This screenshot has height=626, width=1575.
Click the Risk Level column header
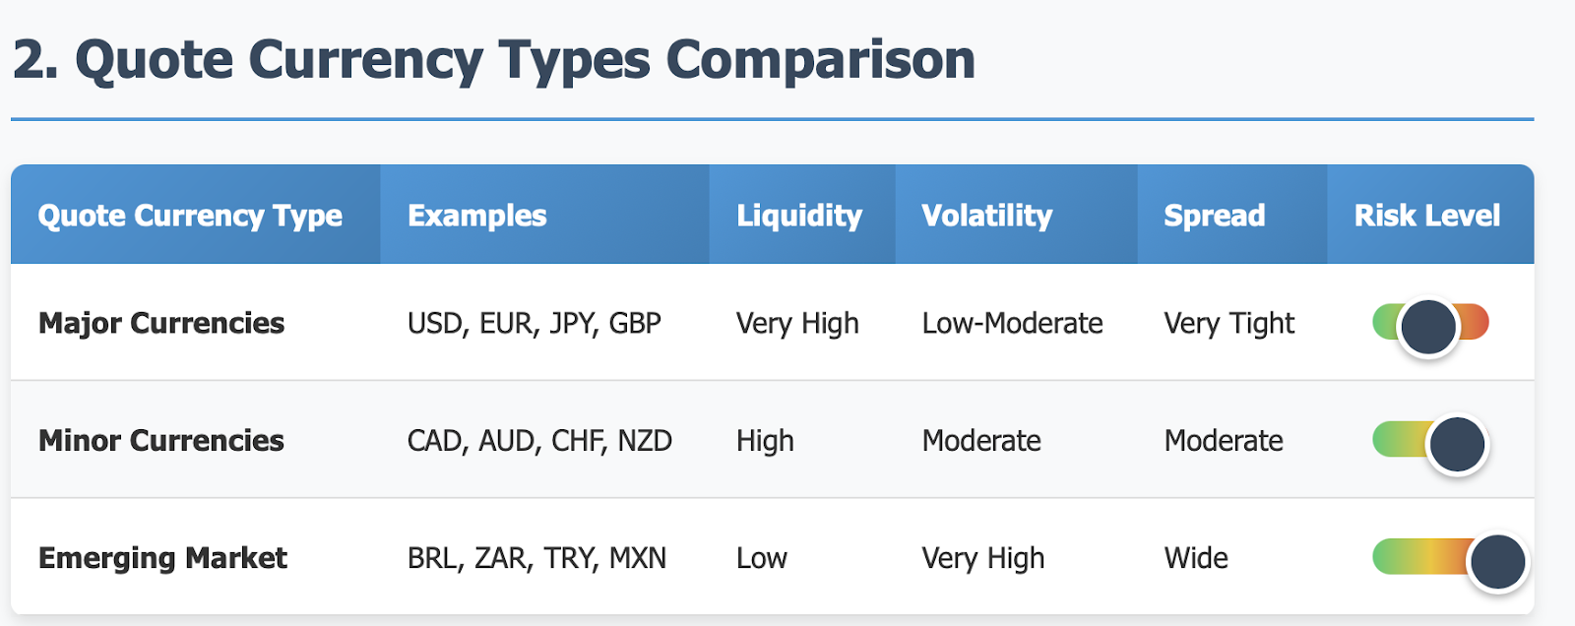tap(1426, 216)
